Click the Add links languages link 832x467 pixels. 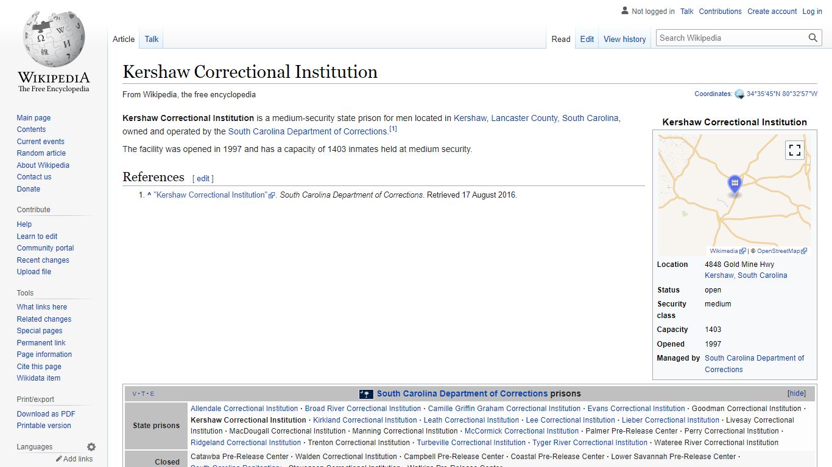click(78, 459)
